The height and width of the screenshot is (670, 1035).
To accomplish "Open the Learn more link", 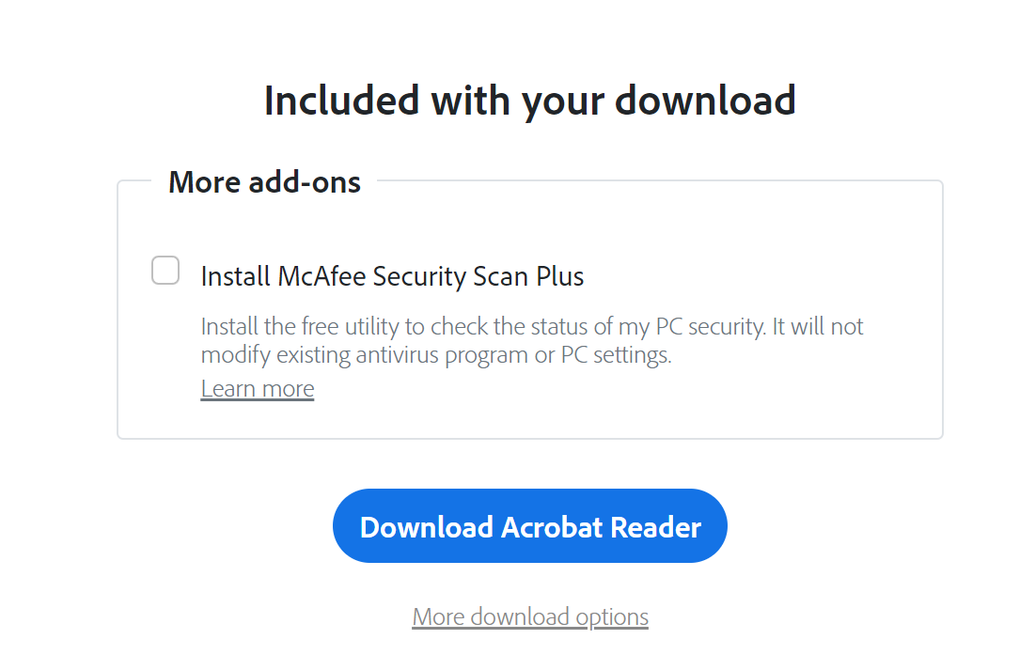I will coord(258,389).
